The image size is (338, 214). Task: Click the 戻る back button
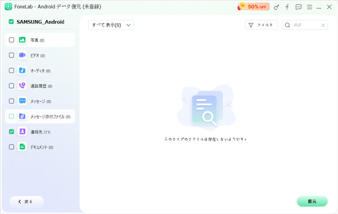click(x=27, y=202)
